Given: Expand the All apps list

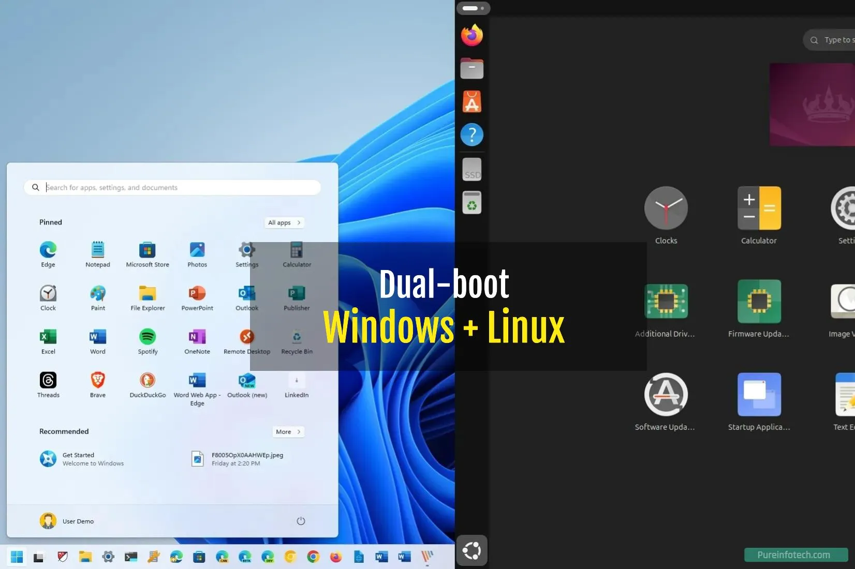Looking at the screenshot, I should [x=284, y=222].
